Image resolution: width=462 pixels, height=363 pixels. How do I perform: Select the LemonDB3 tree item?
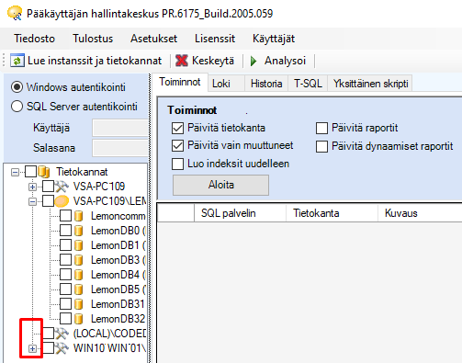pos(118,260)
